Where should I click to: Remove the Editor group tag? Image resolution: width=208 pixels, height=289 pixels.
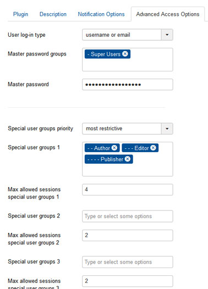point(153,148)
